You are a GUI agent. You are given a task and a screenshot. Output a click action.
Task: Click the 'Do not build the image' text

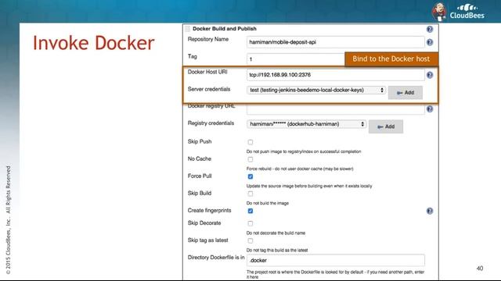(x=268, y=203)
